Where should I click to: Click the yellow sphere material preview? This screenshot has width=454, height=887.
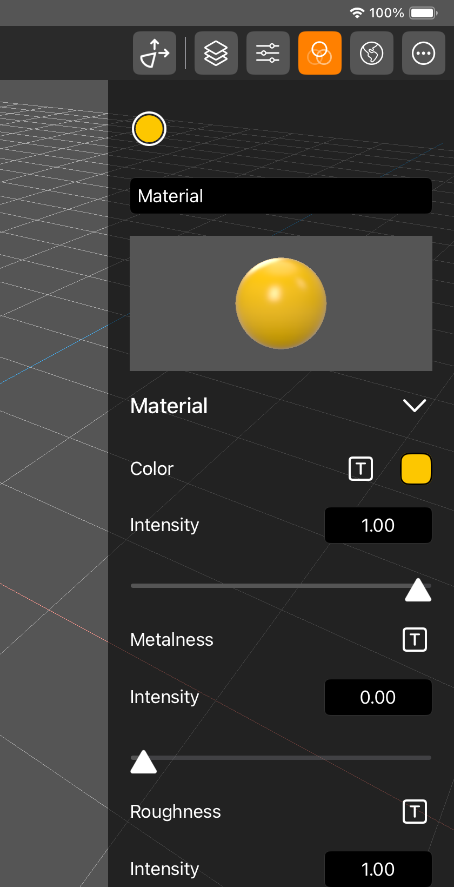click(281, 303)
